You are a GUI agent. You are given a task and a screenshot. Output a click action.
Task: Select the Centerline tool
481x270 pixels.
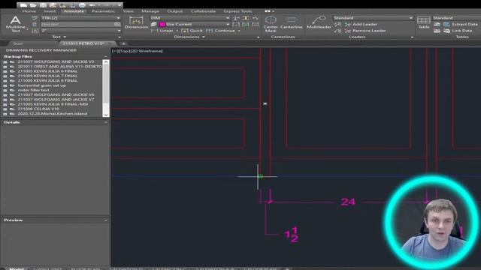[x=291, y=23]
